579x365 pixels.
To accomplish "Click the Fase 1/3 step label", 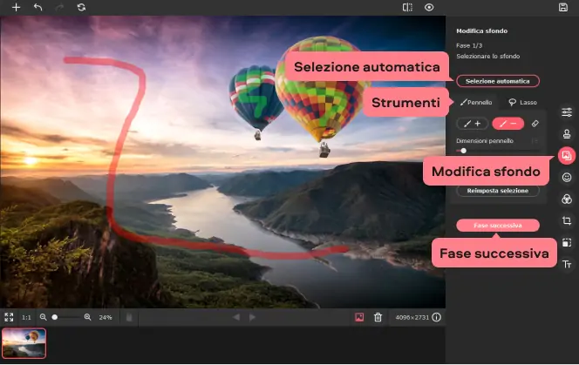I will coord(469,46).
